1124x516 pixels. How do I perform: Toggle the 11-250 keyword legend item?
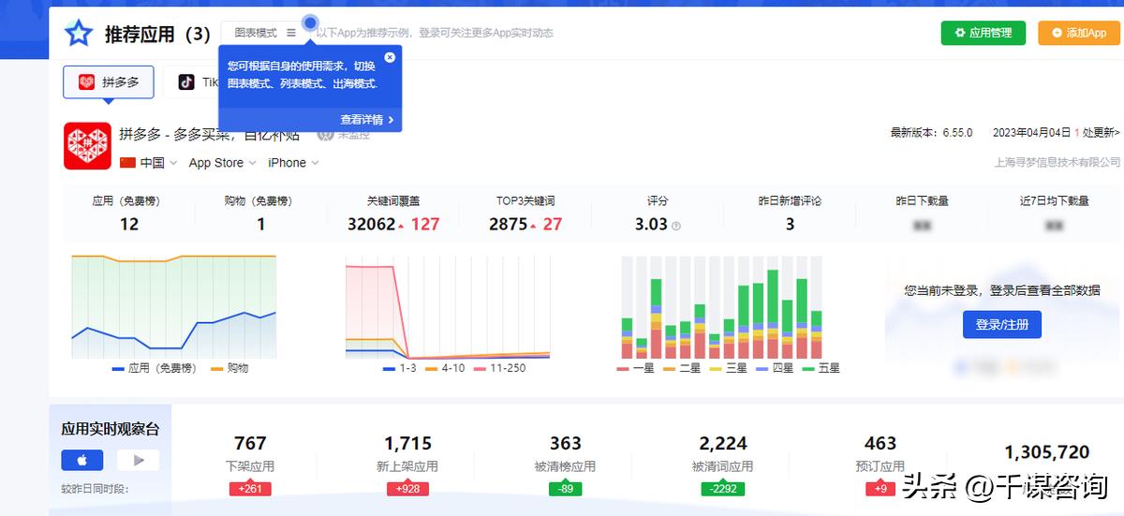coord(499,369)
